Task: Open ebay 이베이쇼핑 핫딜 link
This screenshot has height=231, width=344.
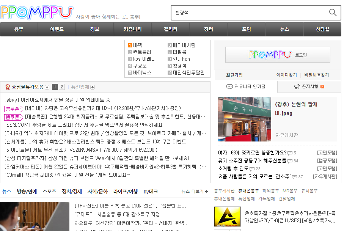Action: [x=58, y=100]
